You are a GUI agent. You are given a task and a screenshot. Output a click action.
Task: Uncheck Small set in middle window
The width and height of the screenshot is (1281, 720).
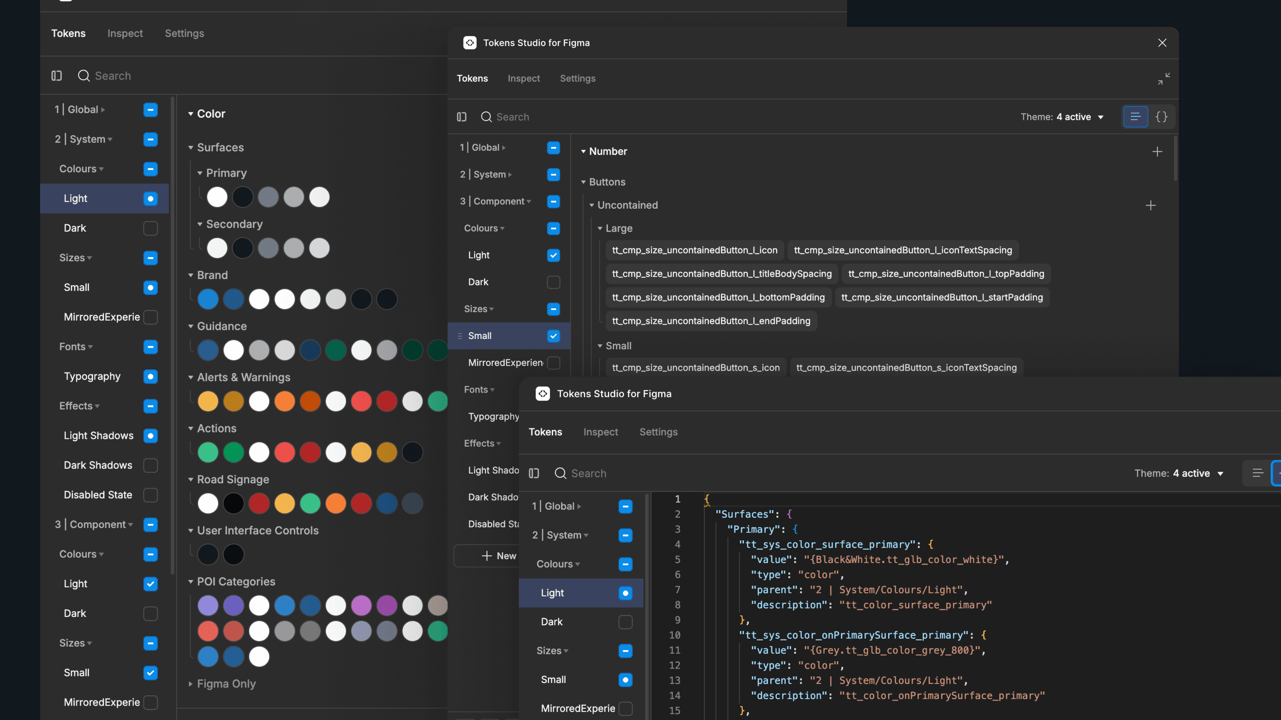click(x=553, y=336)
